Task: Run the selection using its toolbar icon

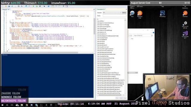Action: tap(37, 6)
